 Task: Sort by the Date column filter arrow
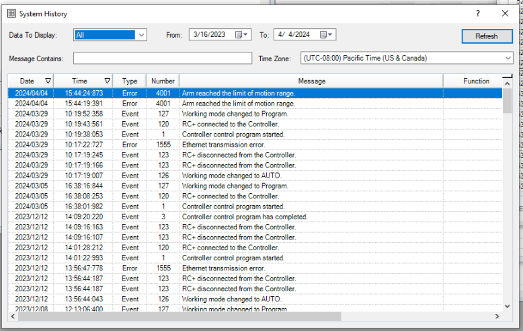(48, 81)
